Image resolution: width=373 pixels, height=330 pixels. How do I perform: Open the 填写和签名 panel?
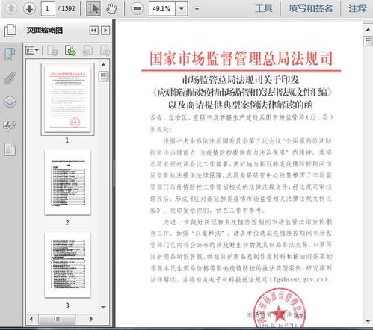[x=310, y=9]
